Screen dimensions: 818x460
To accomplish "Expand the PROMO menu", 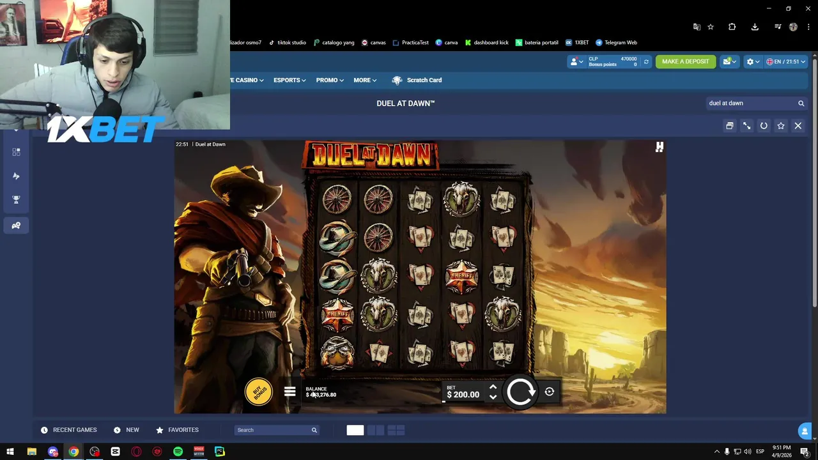I will 330,80.
